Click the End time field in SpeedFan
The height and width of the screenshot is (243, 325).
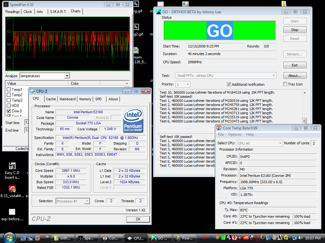click(x=27, y=130)
